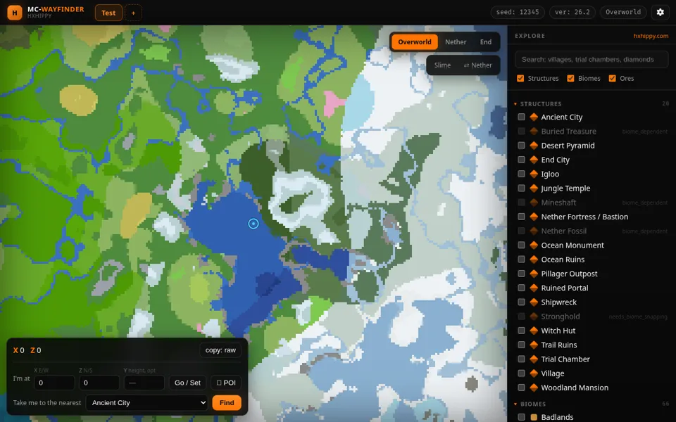Enable the Ancient City checkbox
676x422 pixels.
pyautogui.click(x=521, y=117)
